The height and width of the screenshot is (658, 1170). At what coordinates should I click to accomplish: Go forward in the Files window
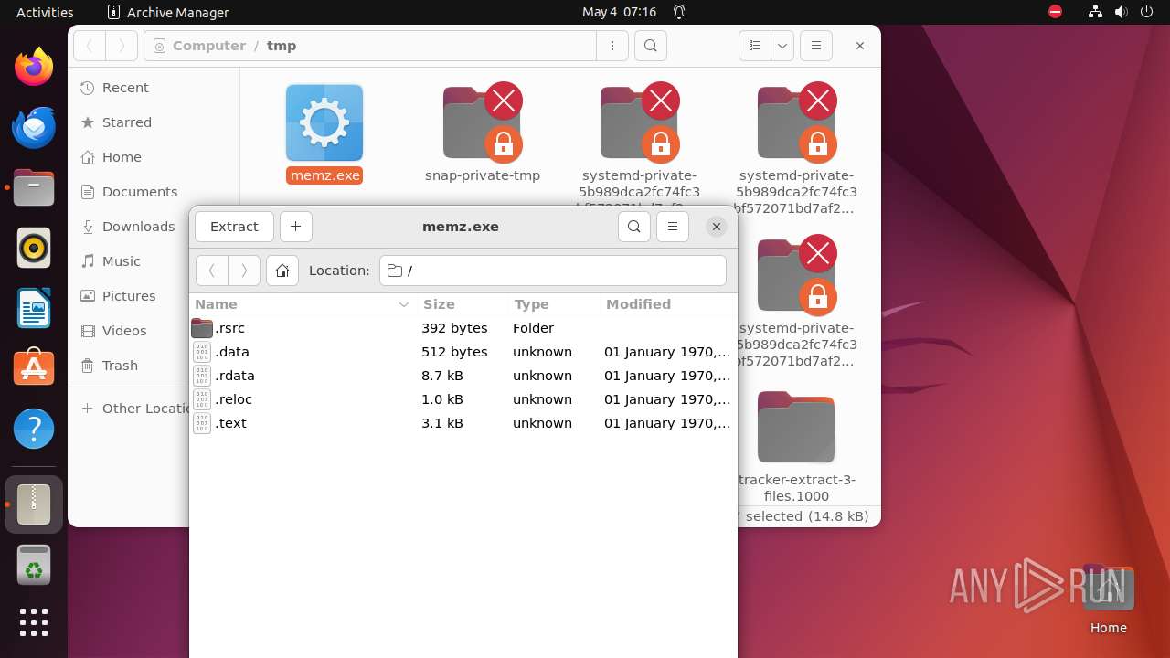tap(122, 46)
